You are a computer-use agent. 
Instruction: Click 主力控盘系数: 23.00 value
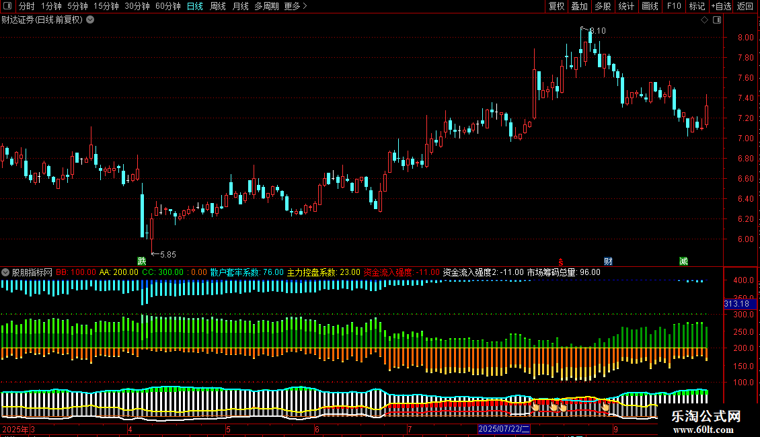coord(324,272)
